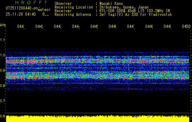Click the 1.0 kHz frequency tick
This screenshot has width=192, height=122.
click(3, 55)
